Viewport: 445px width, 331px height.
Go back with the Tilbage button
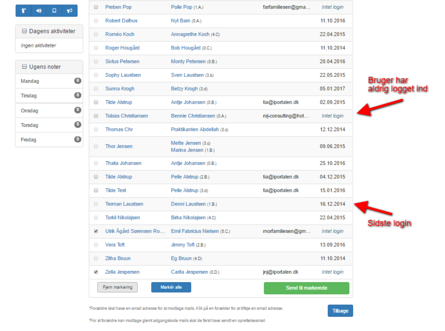coord(340,311)
